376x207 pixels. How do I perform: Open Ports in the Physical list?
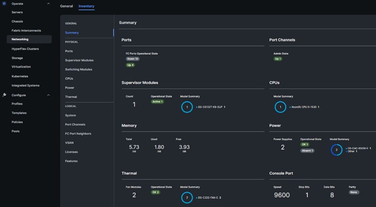coord(69,51)
